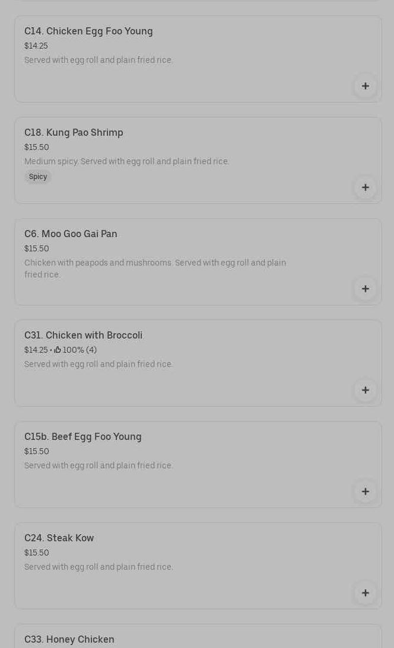
Task: View C15b. Beef Egg Foo Young details
Action: (x=83, y=437)
